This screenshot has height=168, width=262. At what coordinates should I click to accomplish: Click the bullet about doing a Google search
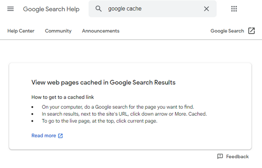click(118, 107)
